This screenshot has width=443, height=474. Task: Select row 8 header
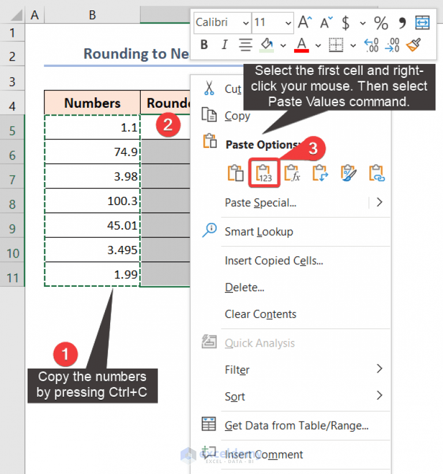[12, 201]
